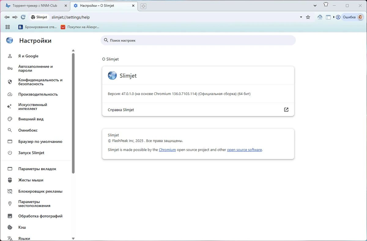
Task: Follow the open source software link
Action: [244, 150]
